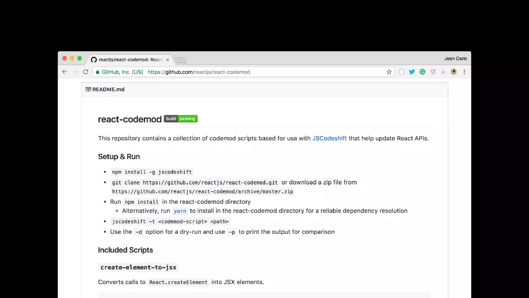Open the Grammarly extension icon
The width and height of the screenshot is (529, 298).
[x=422, y=72]
